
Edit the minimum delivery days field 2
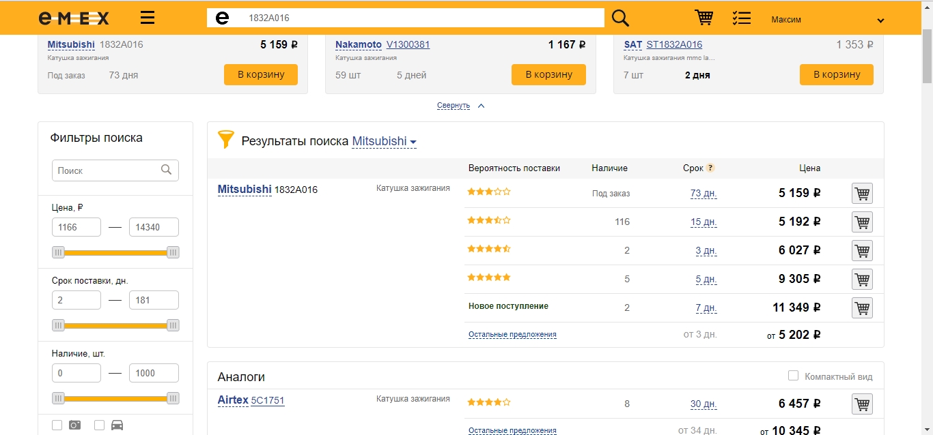76,300
